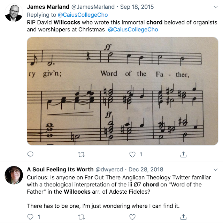223x223 pixels.
Task: Open A Soul Feeling Its Worth avatar
Action: click(x=14, y=176)
